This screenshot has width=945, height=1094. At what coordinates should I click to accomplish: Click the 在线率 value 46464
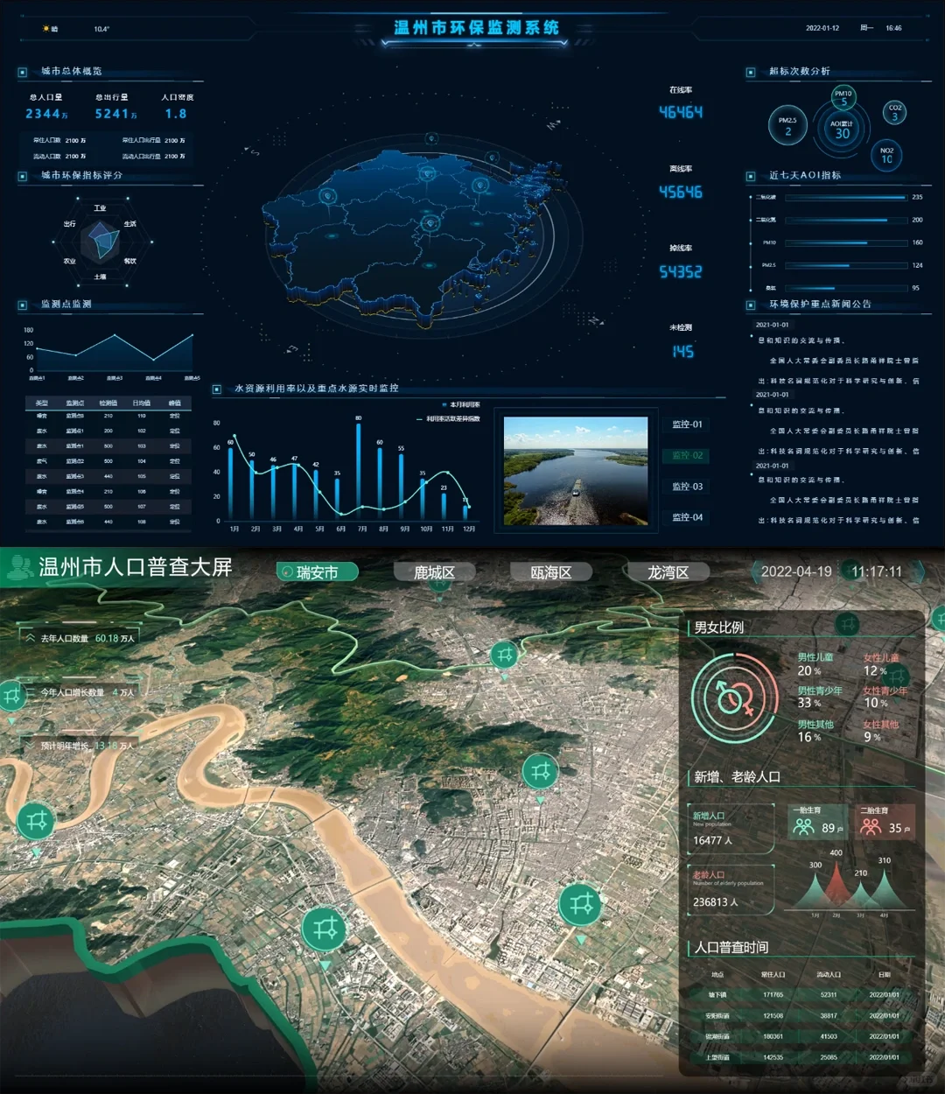coord(681,112)
